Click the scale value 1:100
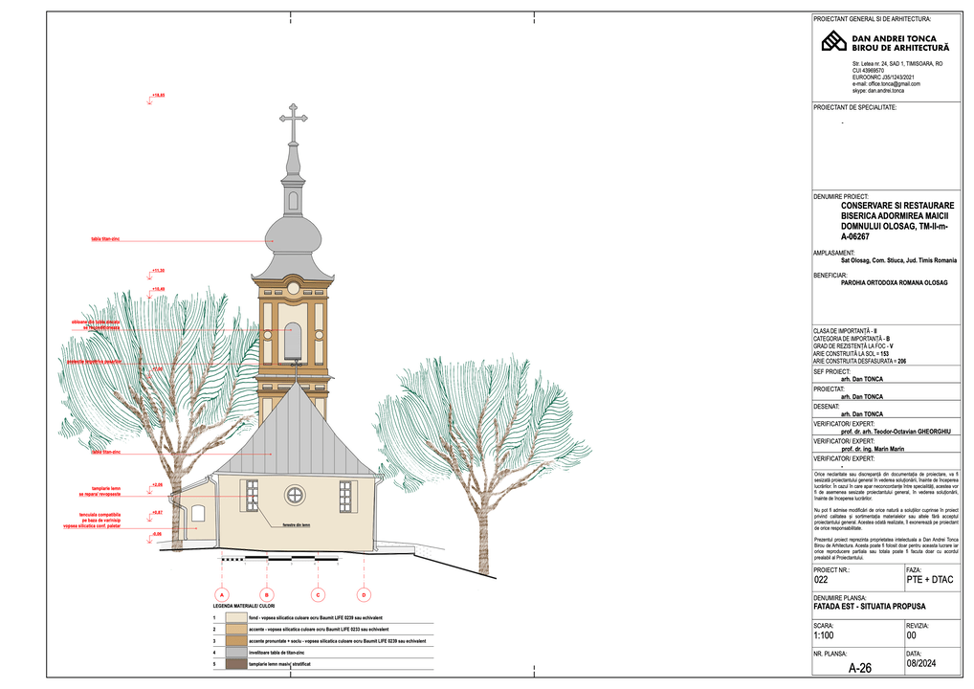The image size is (974, 689). tap(823, 635)
